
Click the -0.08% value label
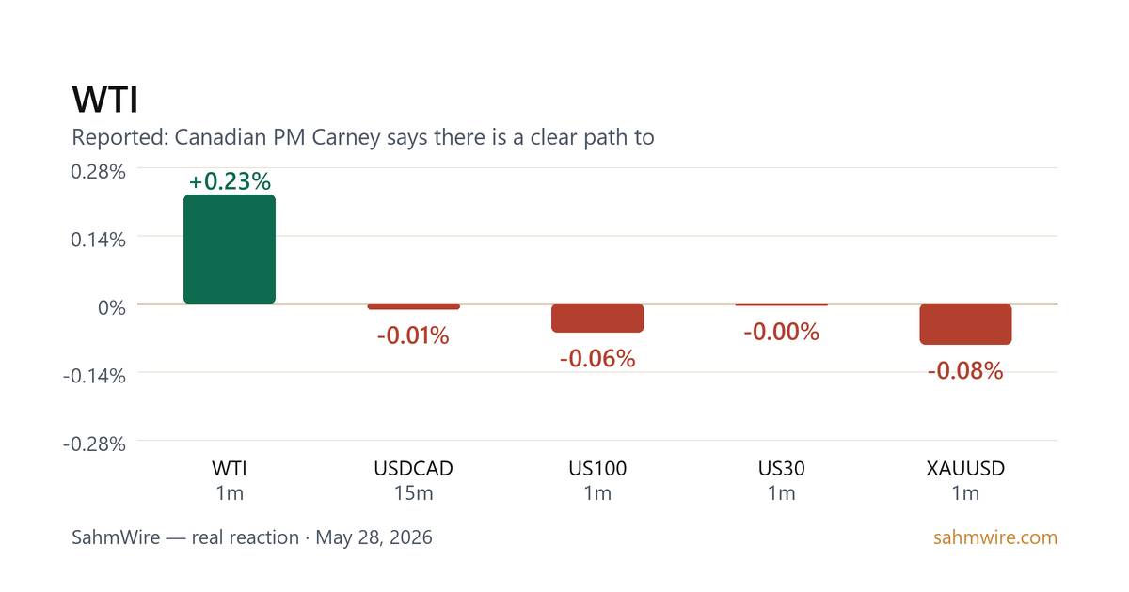(x=965, y=371)
